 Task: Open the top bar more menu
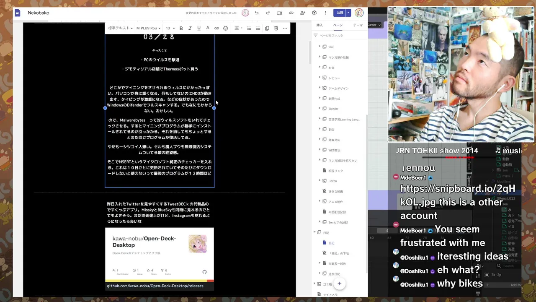pyautogui.click(x=325, y=13)
